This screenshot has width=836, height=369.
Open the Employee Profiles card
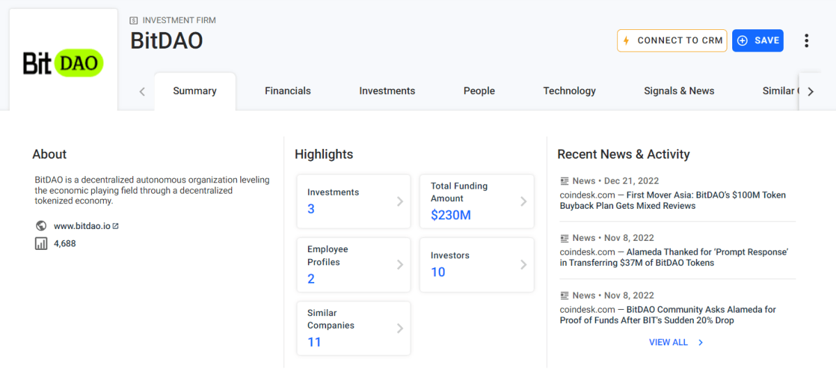[354, 265]
